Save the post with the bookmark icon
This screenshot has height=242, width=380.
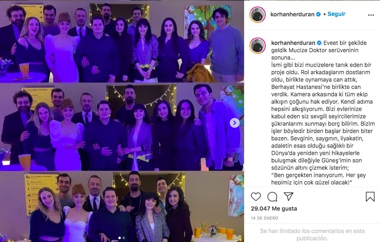(x=370, y=197)
